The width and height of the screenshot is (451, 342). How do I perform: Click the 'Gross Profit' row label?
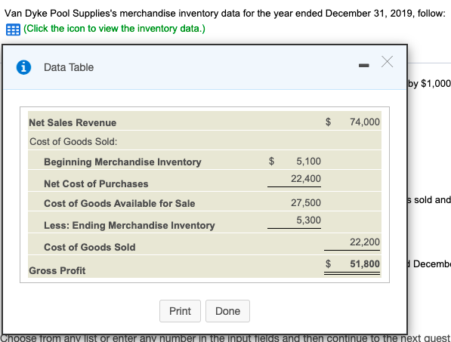[x=57, y=271]
